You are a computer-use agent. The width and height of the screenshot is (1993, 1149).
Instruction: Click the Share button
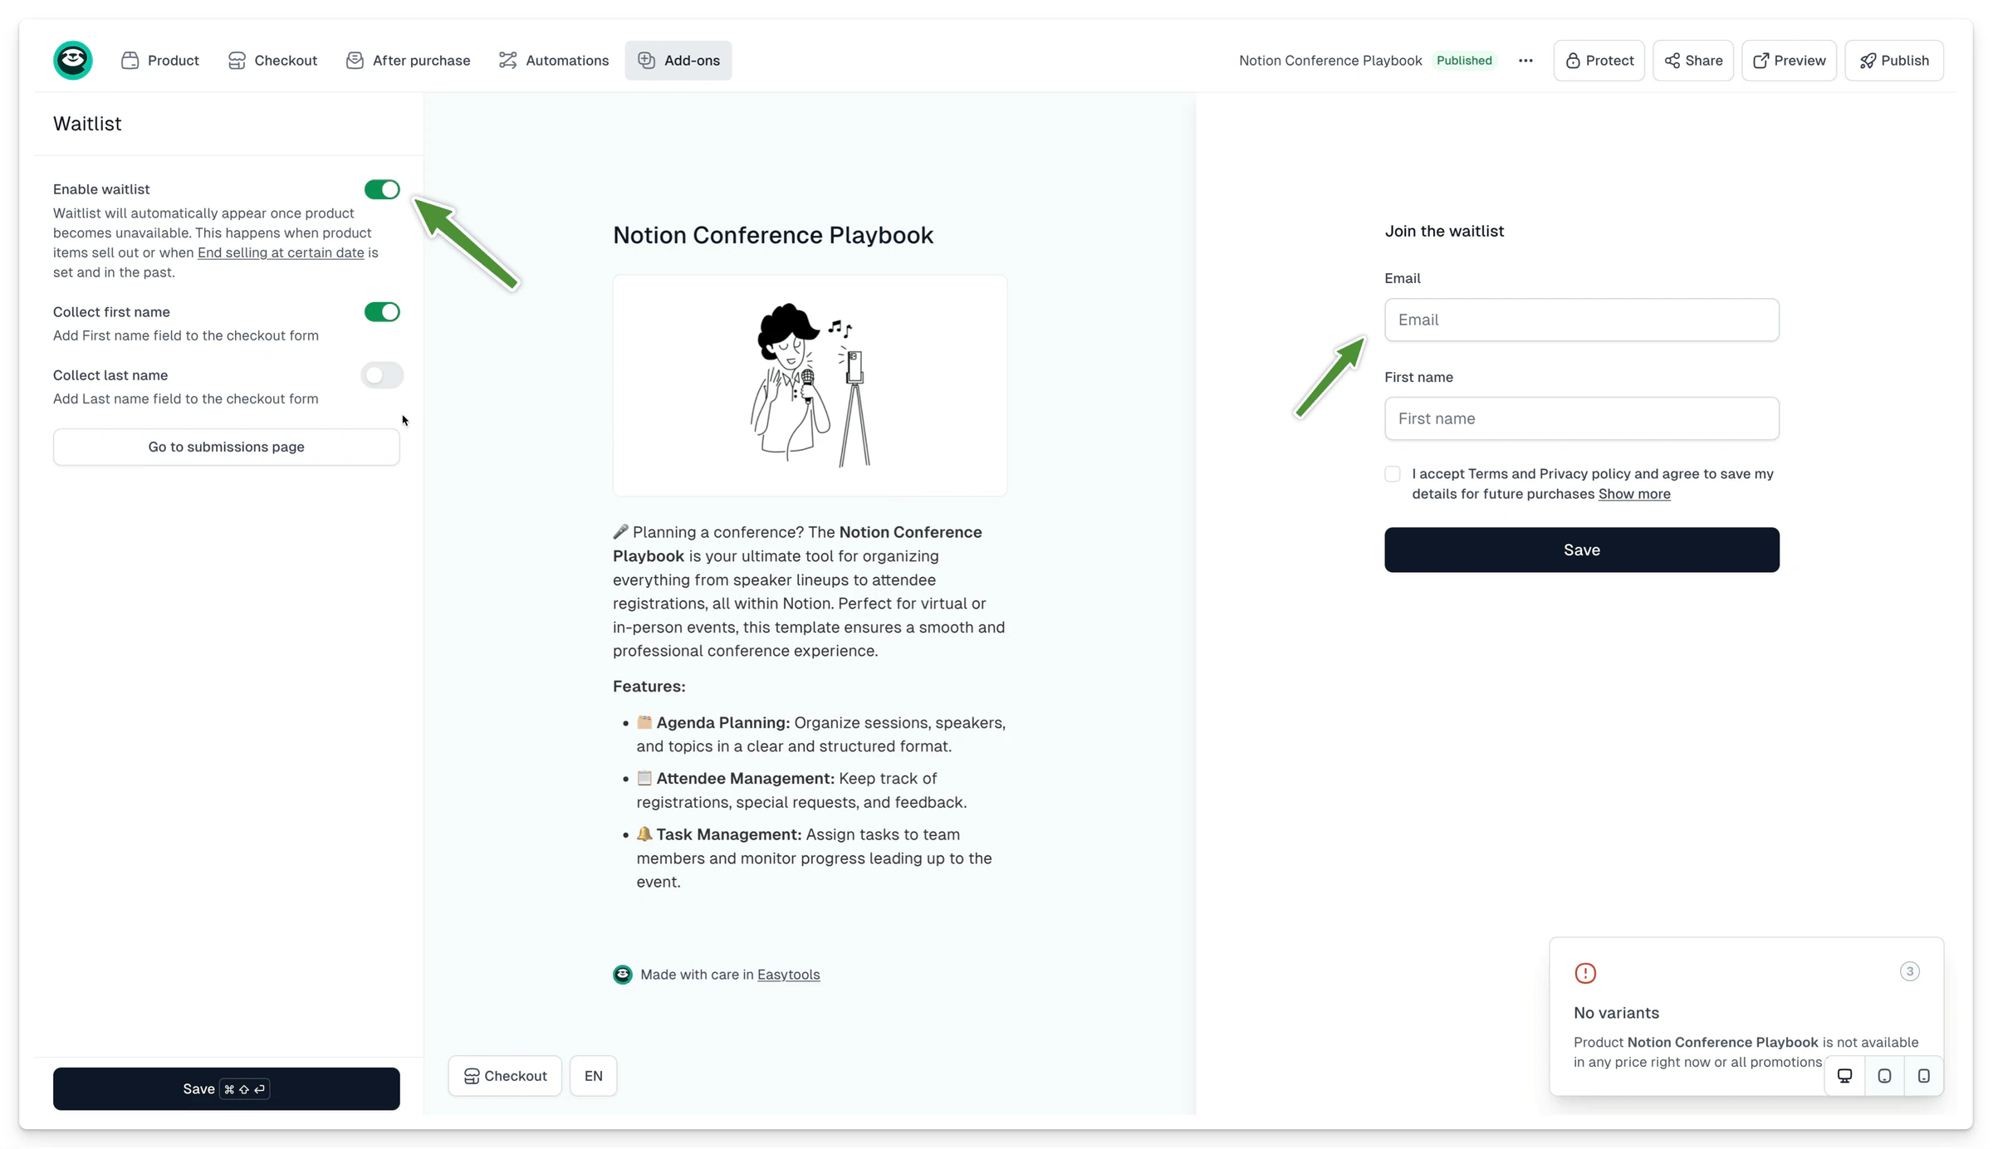coord(1693,61)
